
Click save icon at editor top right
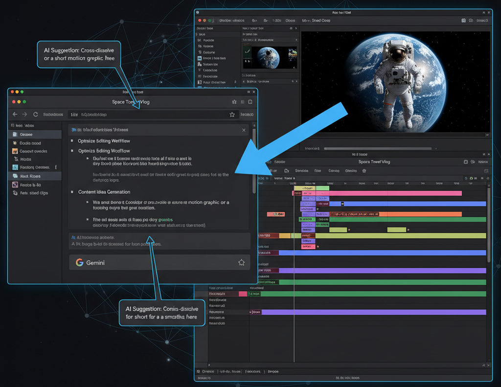(464, 21)
